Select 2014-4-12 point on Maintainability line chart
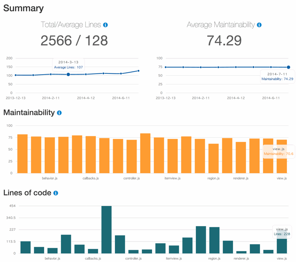Image resolution: width=296 pixels, height=262 pixels. (x=236, y=67)
